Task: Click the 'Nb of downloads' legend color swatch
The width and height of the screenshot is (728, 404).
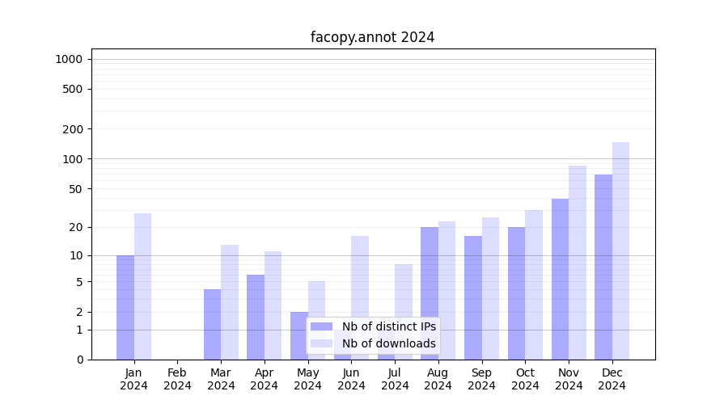Action: pos(321,344)
